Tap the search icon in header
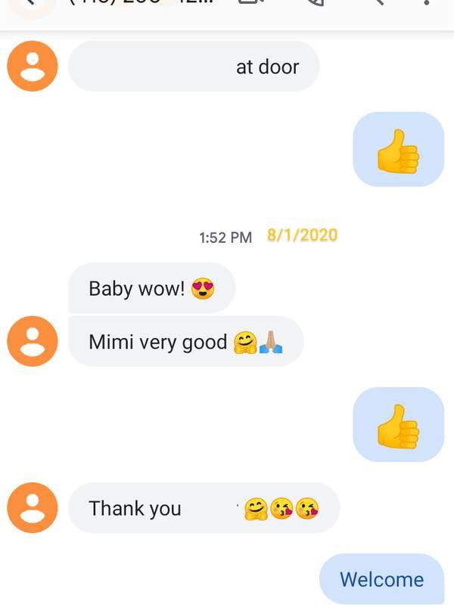 tap(380, 2)
